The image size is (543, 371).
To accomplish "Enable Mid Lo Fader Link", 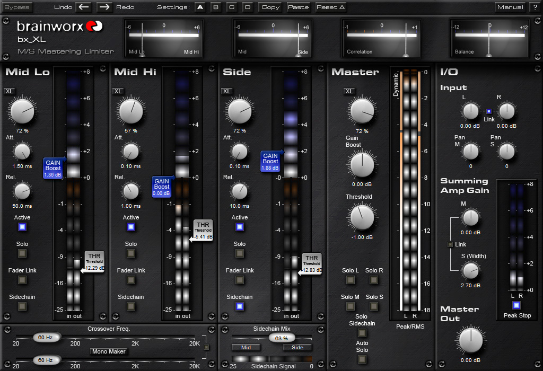I will [22, 280].
